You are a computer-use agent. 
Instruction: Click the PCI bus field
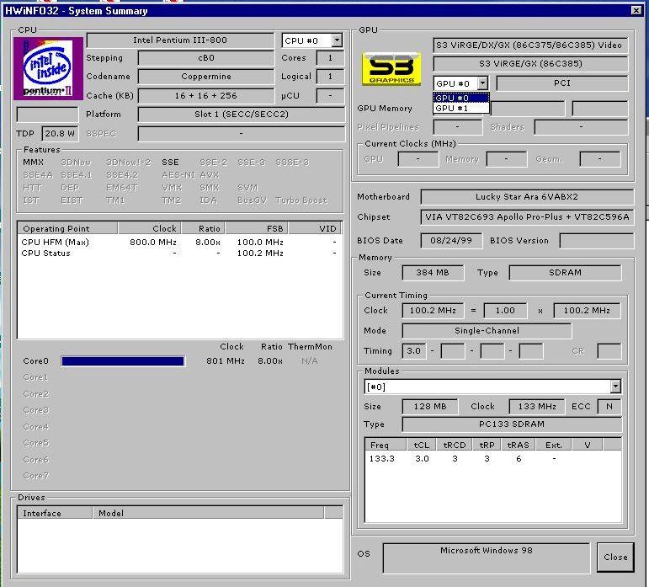click(x=562, y=83)
